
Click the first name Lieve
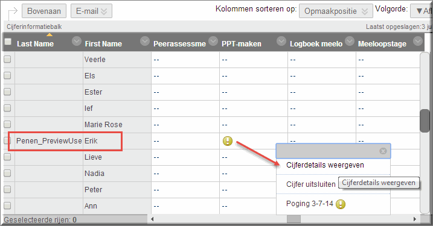point(93,157)
